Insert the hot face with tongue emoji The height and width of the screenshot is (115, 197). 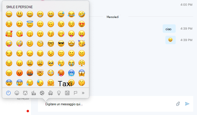click(x=61, y=73)
